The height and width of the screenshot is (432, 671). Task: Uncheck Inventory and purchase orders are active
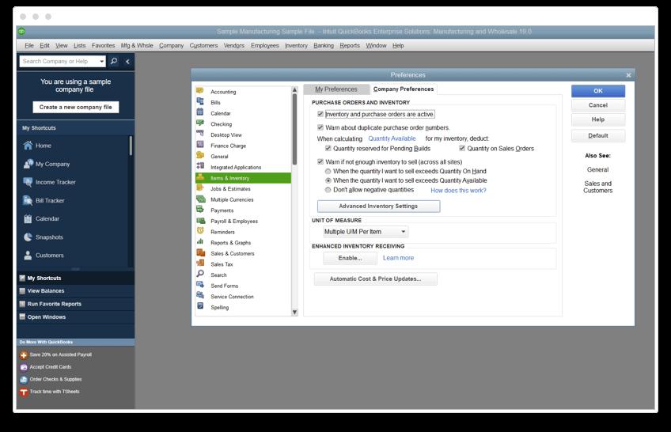[x=320, y=114]
